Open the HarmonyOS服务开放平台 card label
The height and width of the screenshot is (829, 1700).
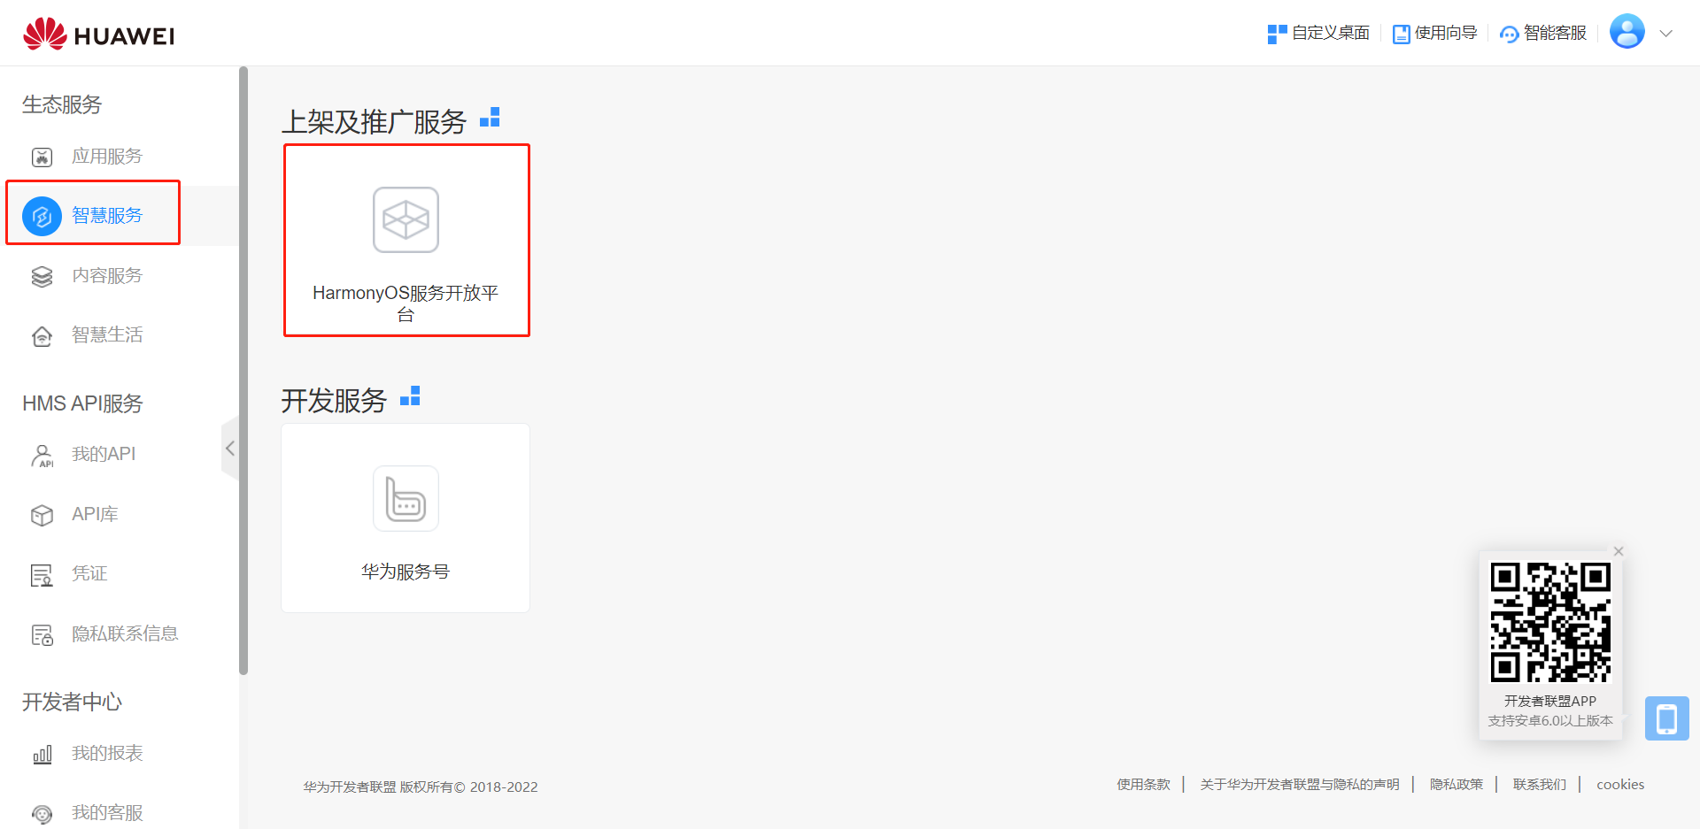(406, 303)
